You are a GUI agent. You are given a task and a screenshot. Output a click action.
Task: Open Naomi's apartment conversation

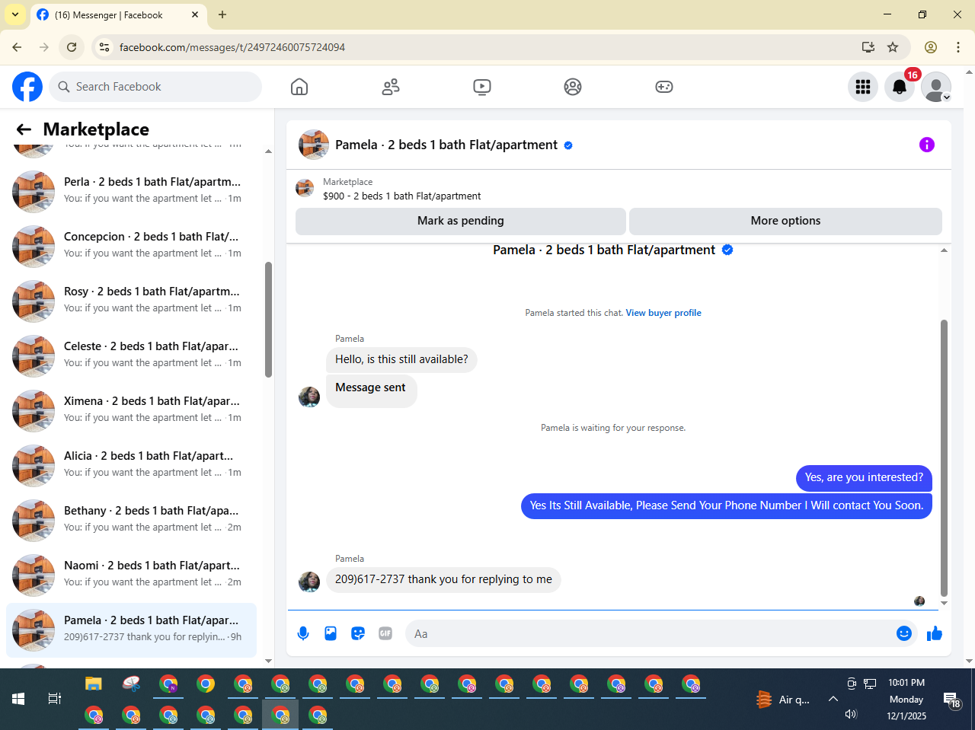[x=131, y=574]
